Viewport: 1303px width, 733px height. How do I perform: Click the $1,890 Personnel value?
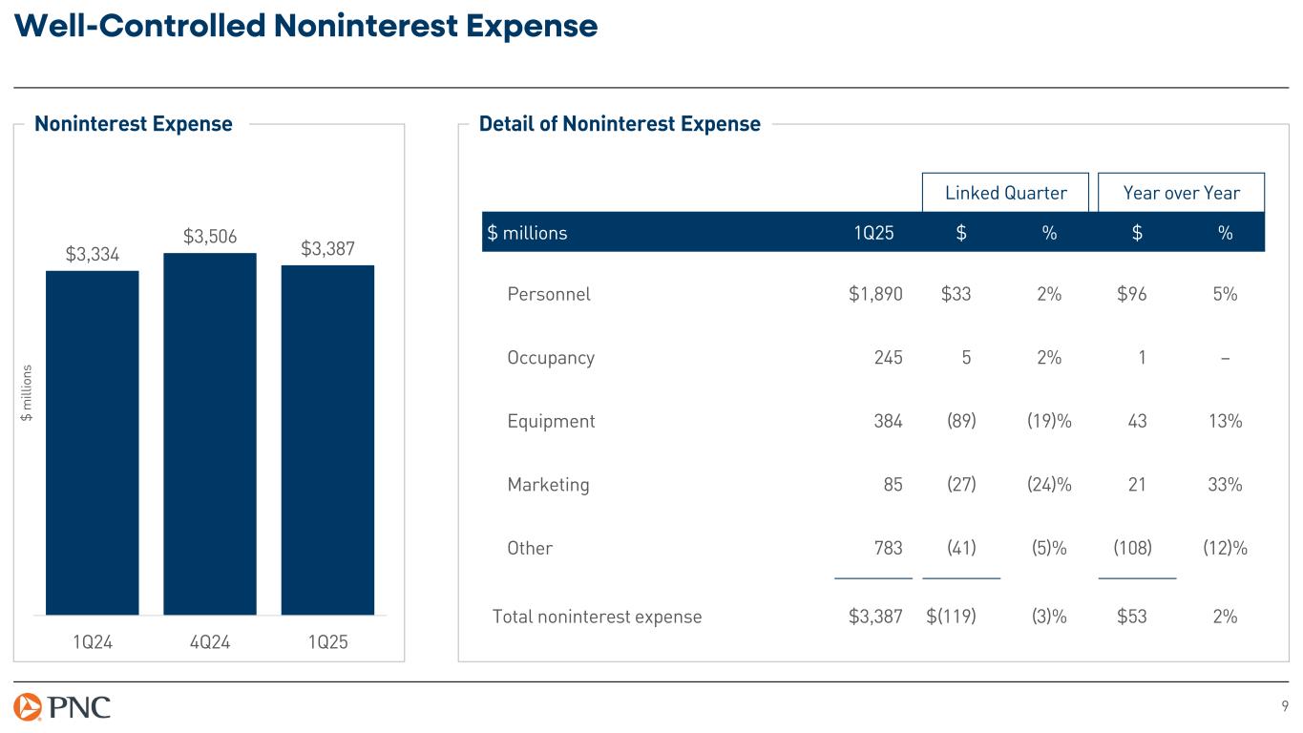(x=874, y=294)
